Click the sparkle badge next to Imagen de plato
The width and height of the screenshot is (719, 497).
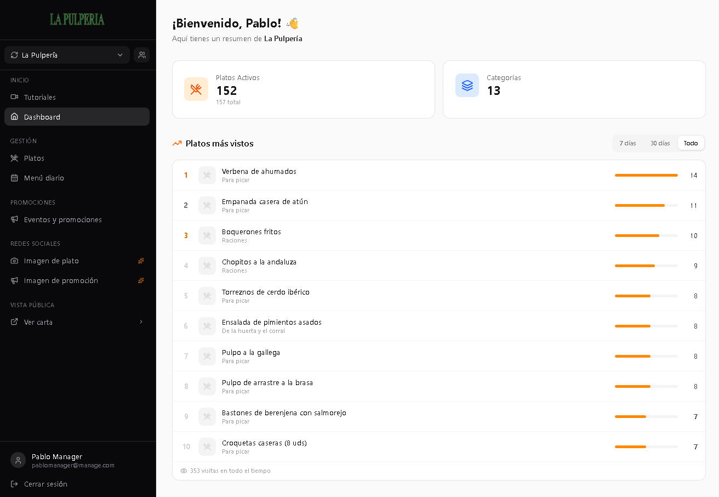pyautogui.click(x=141, y=261)
